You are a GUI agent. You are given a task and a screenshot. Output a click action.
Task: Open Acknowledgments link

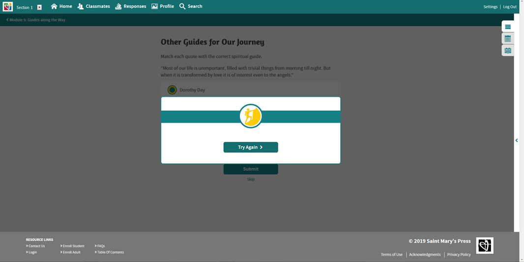click(x=425, y=255)
